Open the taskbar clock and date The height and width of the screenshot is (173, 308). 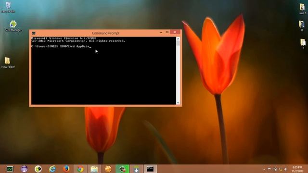297,169
